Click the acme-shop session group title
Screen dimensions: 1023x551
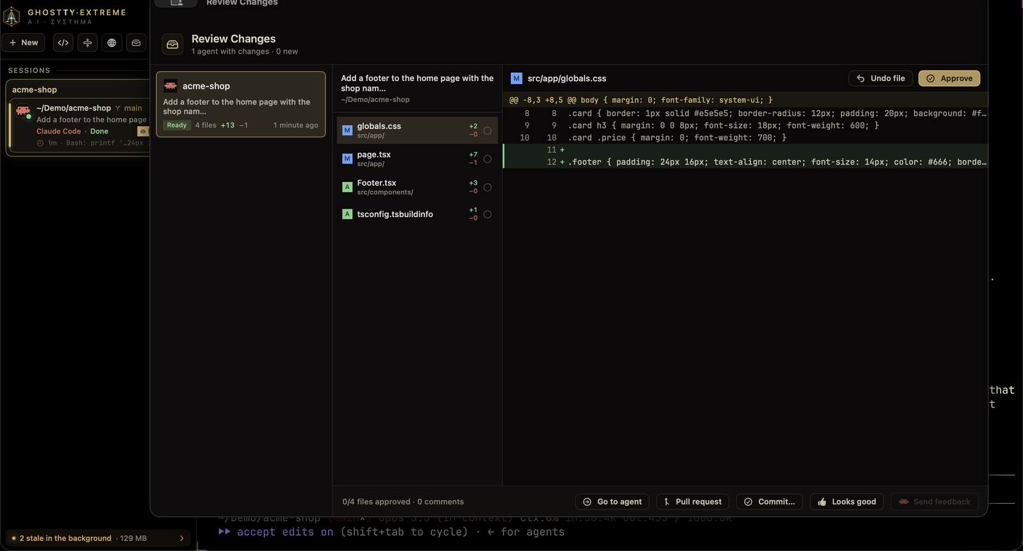pyautogui.click(x=35, y=90)
